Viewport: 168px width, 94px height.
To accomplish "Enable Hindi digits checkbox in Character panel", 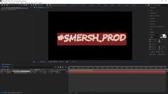I will (x=159, y=54).
